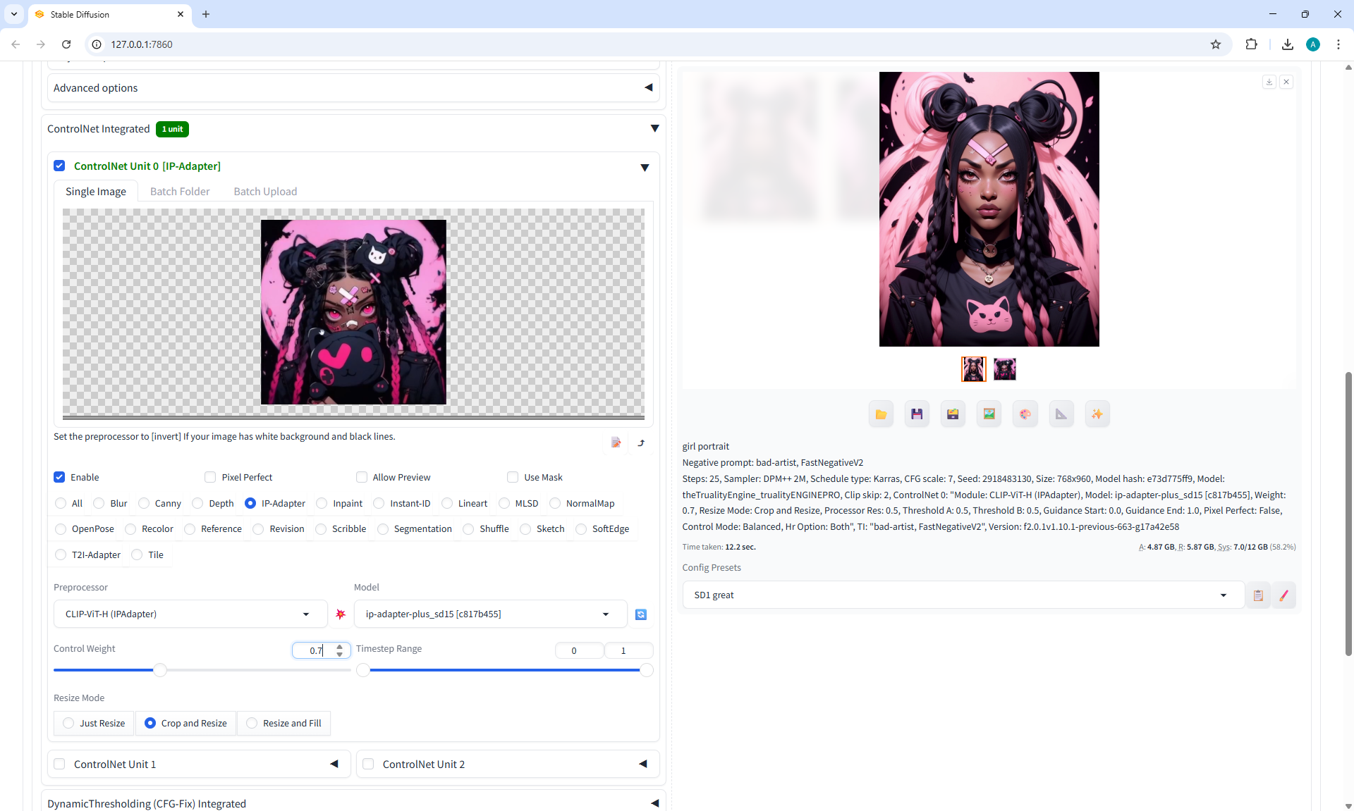This screenshot has height=811, width=1354.
Task: Select the second output thumbnail
Action: 1004,369
